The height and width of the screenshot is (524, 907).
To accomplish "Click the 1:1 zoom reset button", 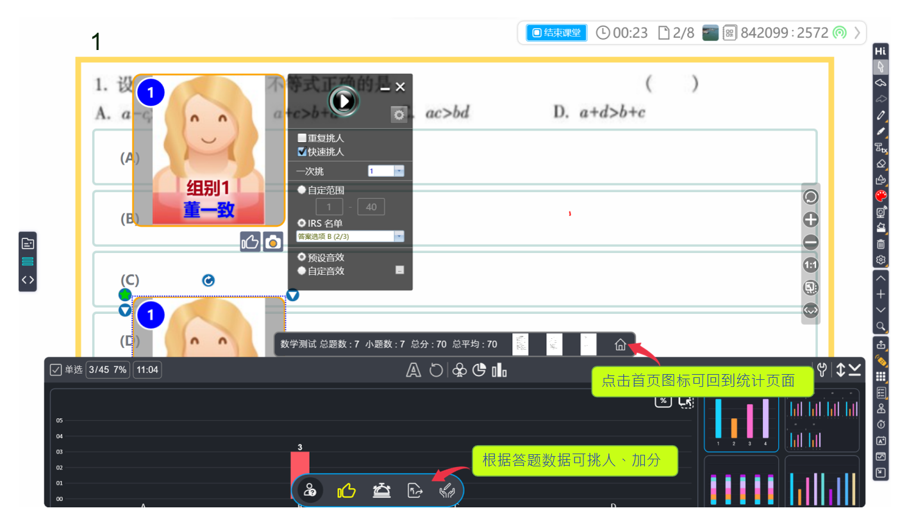I will click(811, 265).
